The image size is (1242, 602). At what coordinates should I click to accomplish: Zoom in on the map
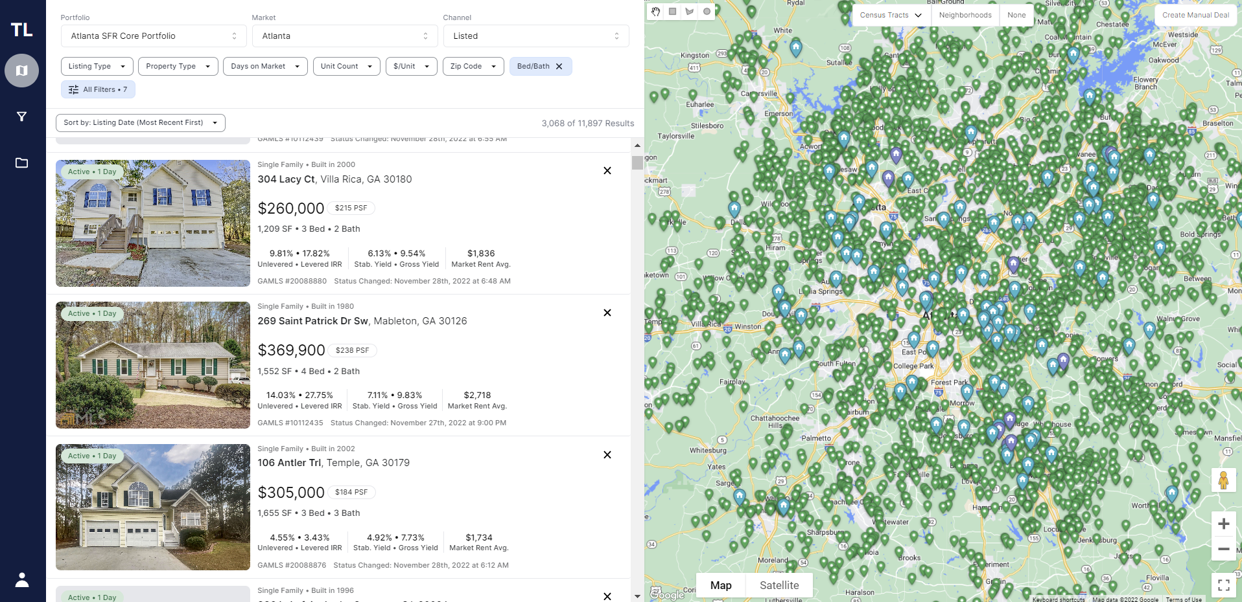click(1224, 524)
